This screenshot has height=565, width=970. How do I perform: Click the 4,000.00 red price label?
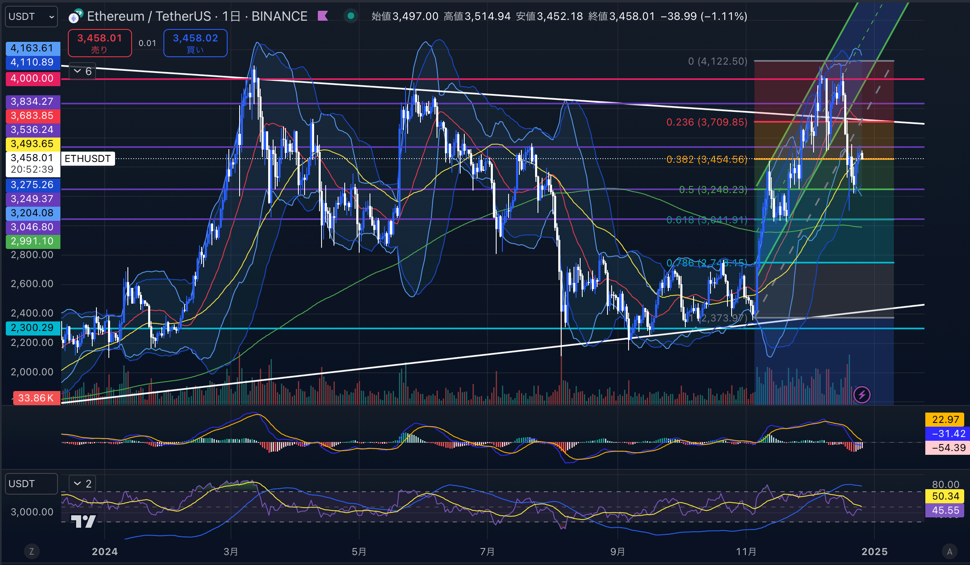click(x=33, y=78)
